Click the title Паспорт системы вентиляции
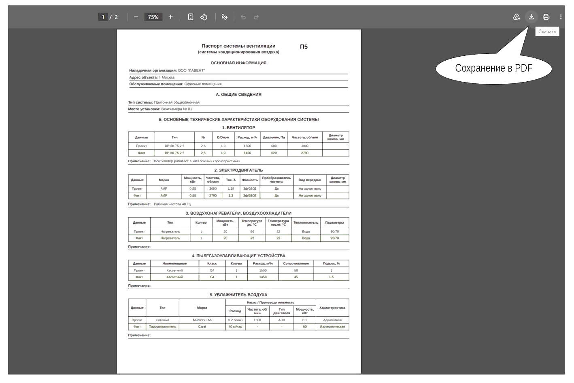The width and height of the screenshot is (574, 383). pos(238,46)
